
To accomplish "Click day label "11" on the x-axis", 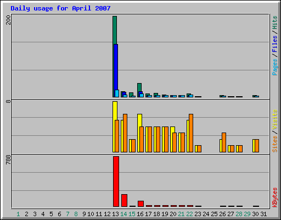I will pos(99,214).
